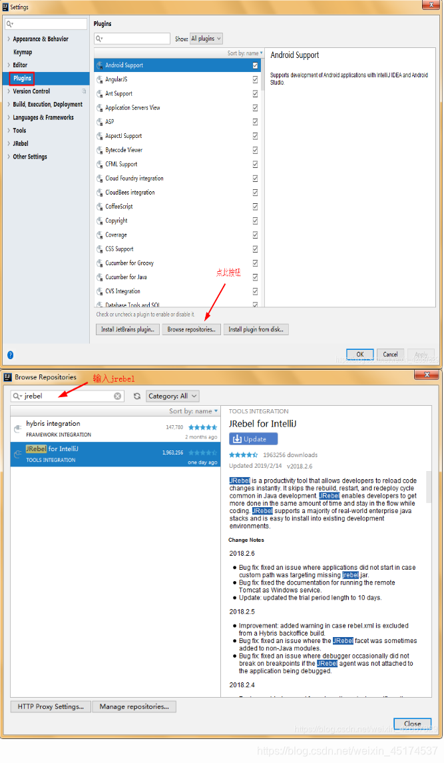Expand the Build, Execution, Deployment node
This screenshot has height=763, width=444.
pyautogui.click(x=9, y=105)
